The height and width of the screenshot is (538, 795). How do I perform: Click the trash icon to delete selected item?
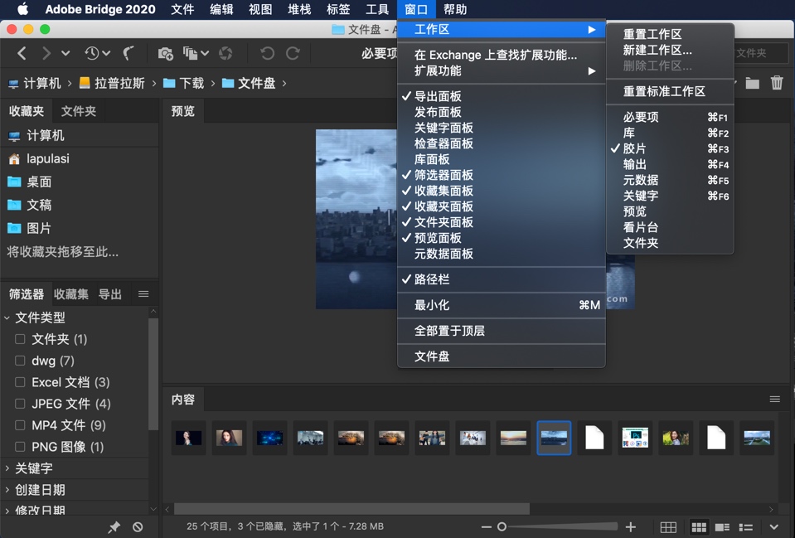777,83
